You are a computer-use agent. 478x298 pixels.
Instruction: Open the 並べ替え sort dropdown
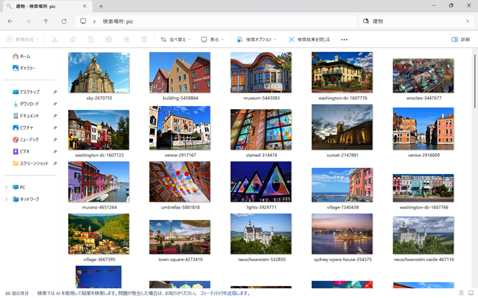(176, 39)
